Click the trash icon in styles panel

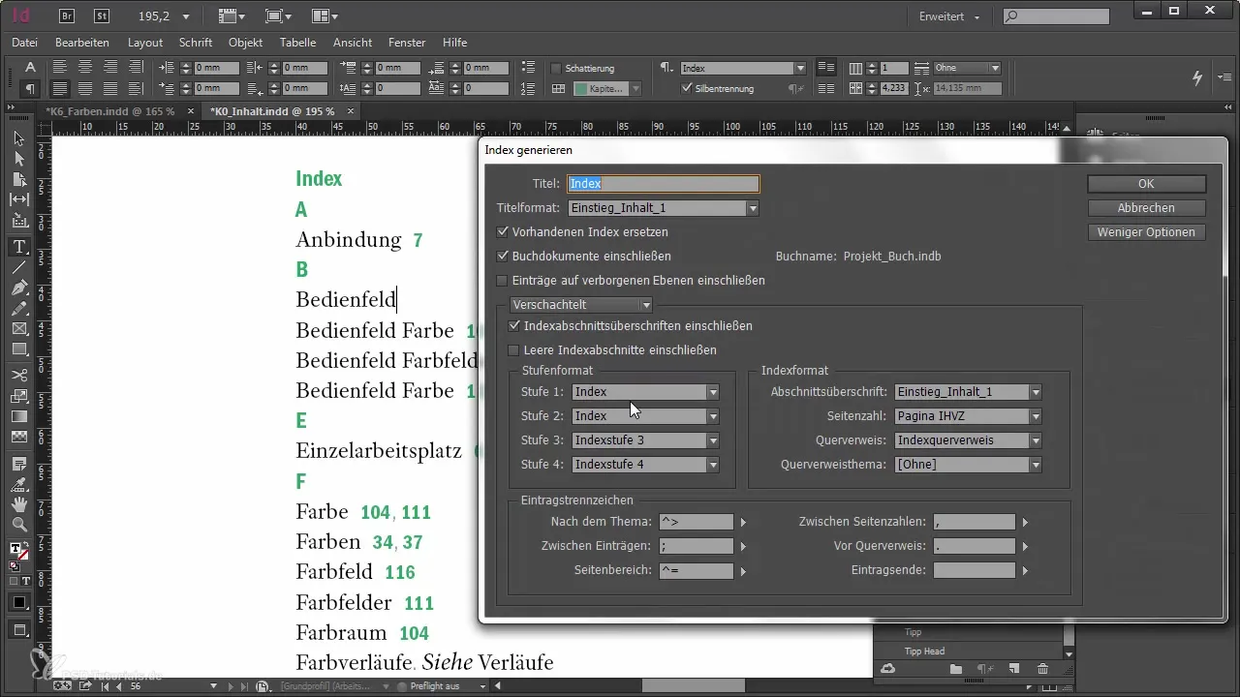click(1042, 668)
